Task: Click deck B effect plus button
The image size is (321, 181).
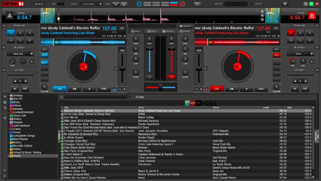Action: (x=312, y=62)
